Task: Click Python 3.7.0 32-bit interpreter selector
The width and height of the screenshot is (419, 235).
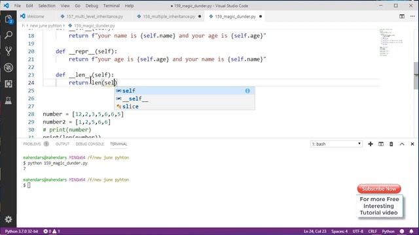Action: click(22, 231)
